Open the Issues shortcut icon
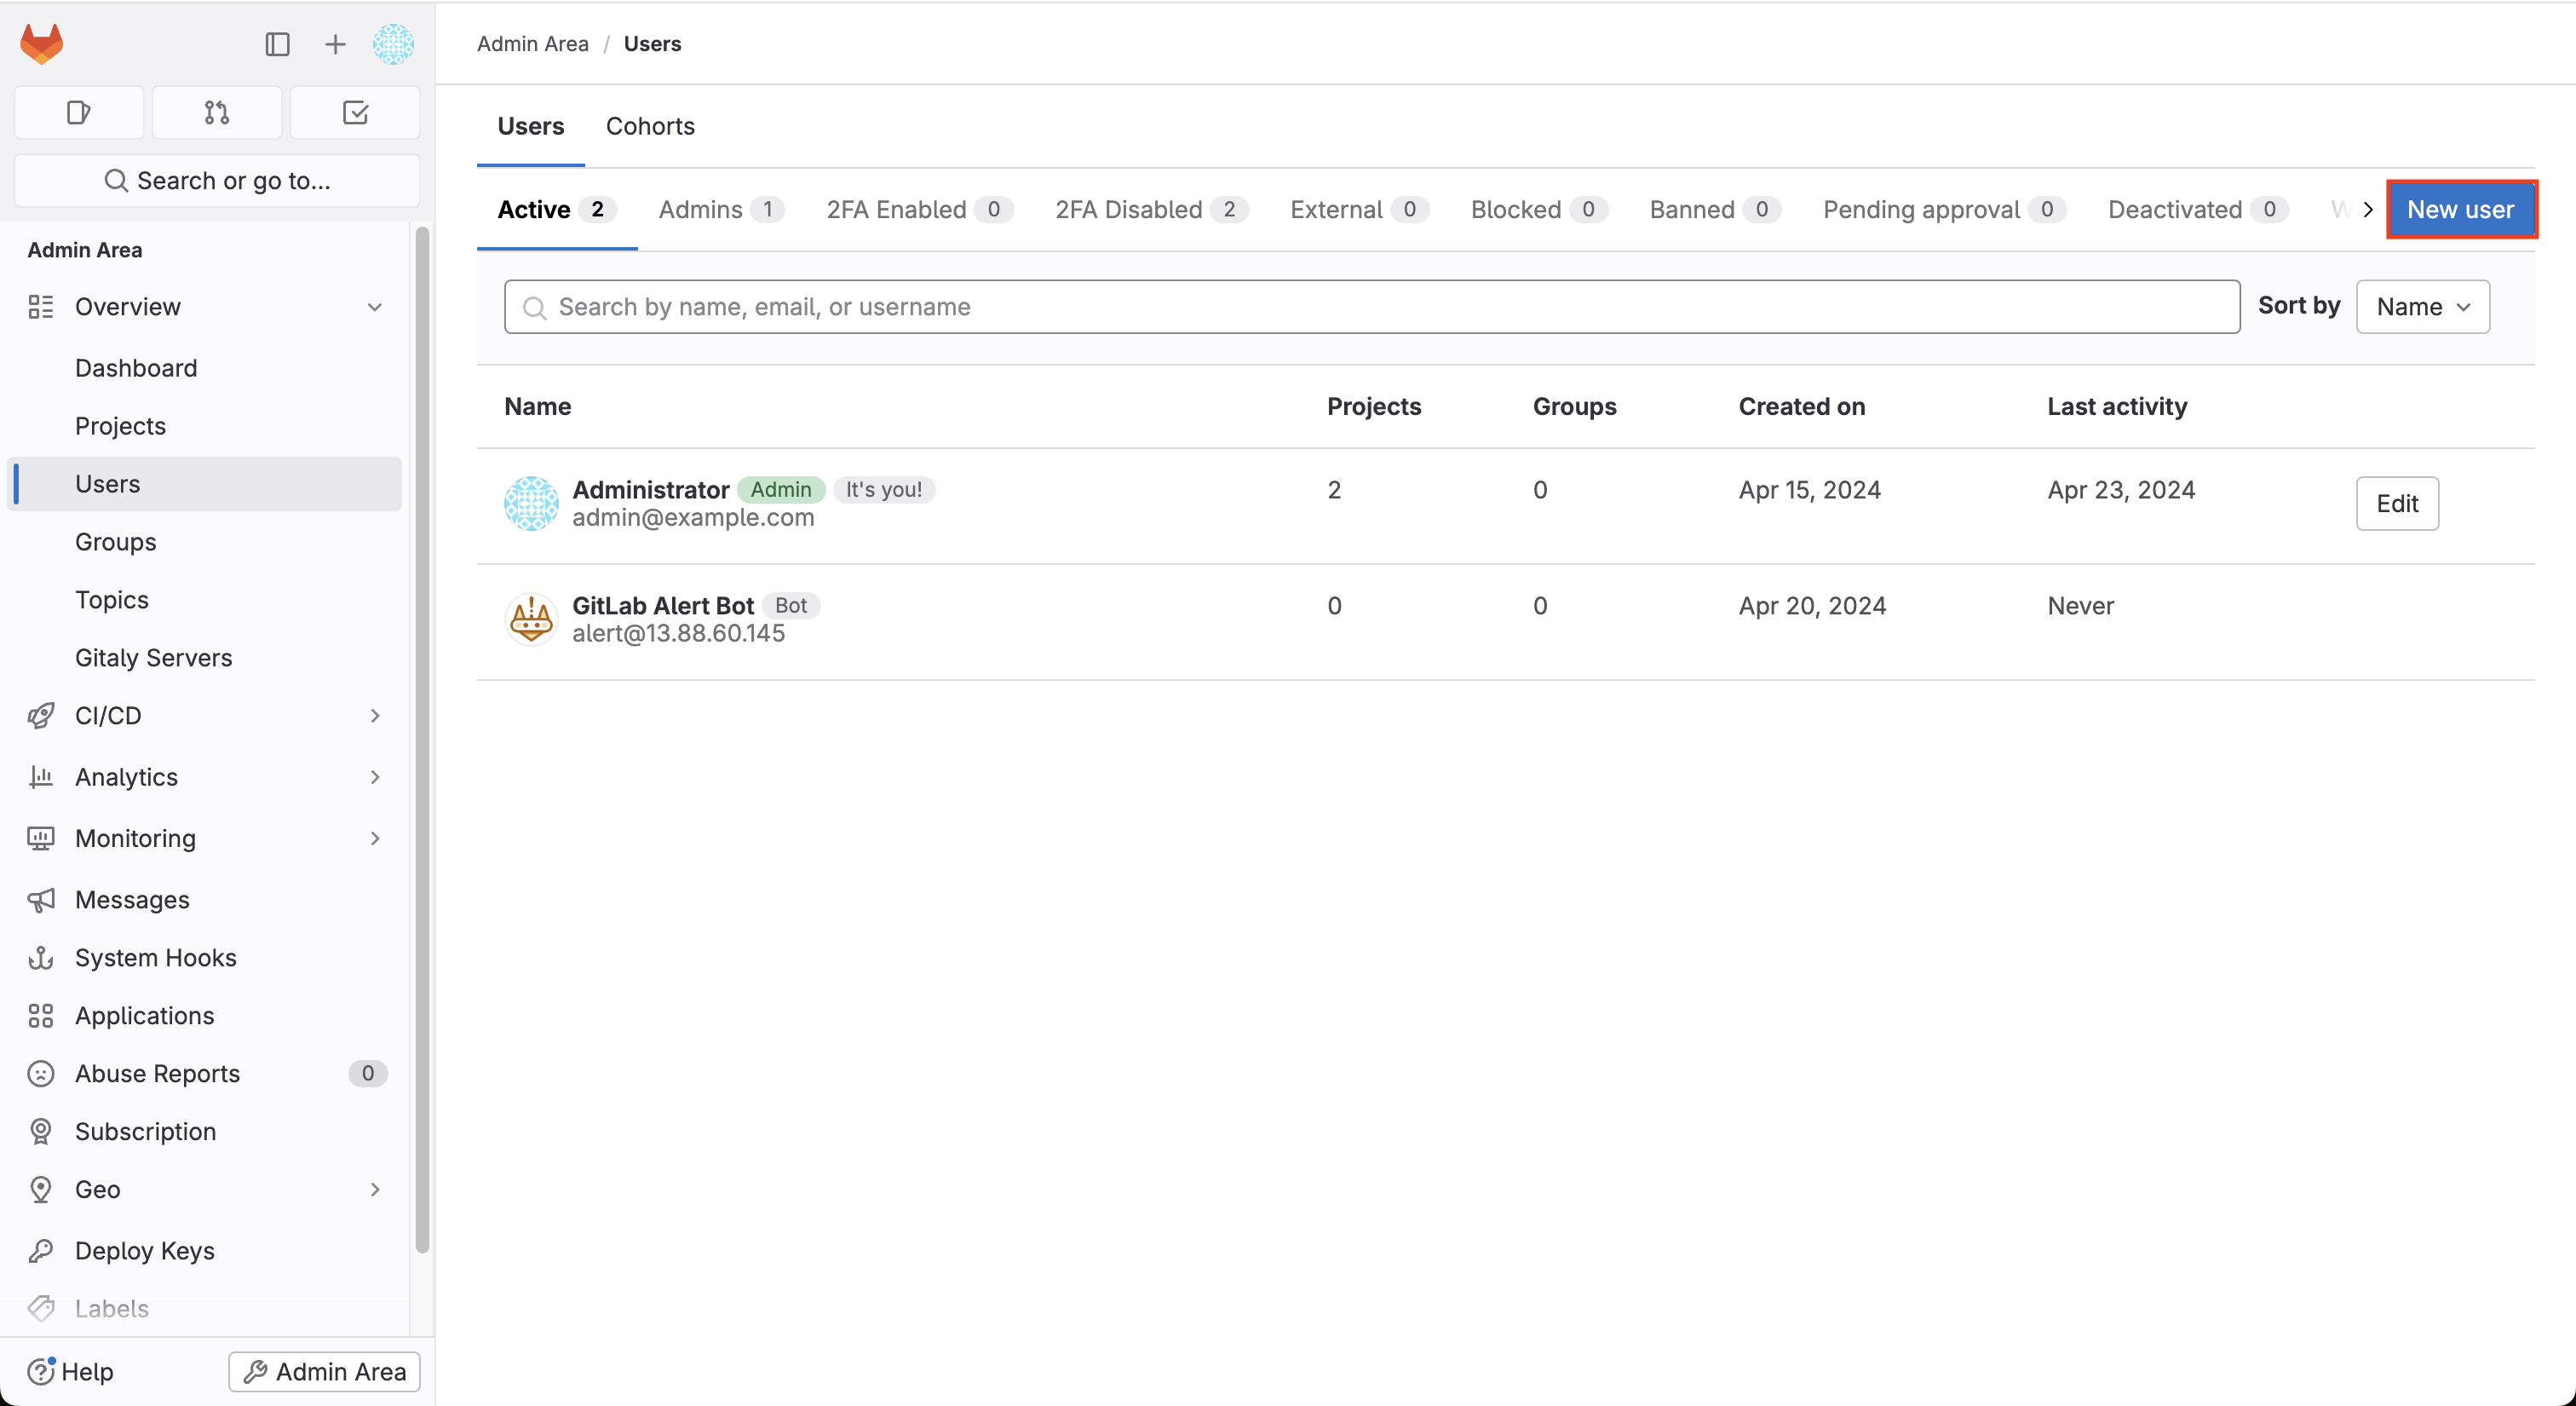 [x=79, y=112]
